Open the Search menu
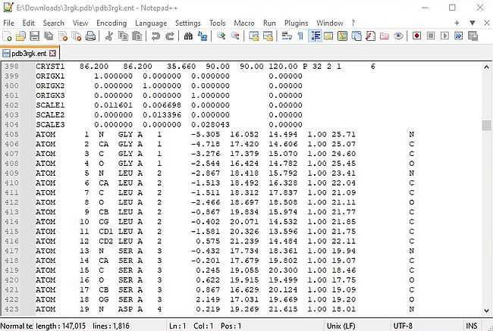This screenshot has height=331, width=493. point(53,23)
